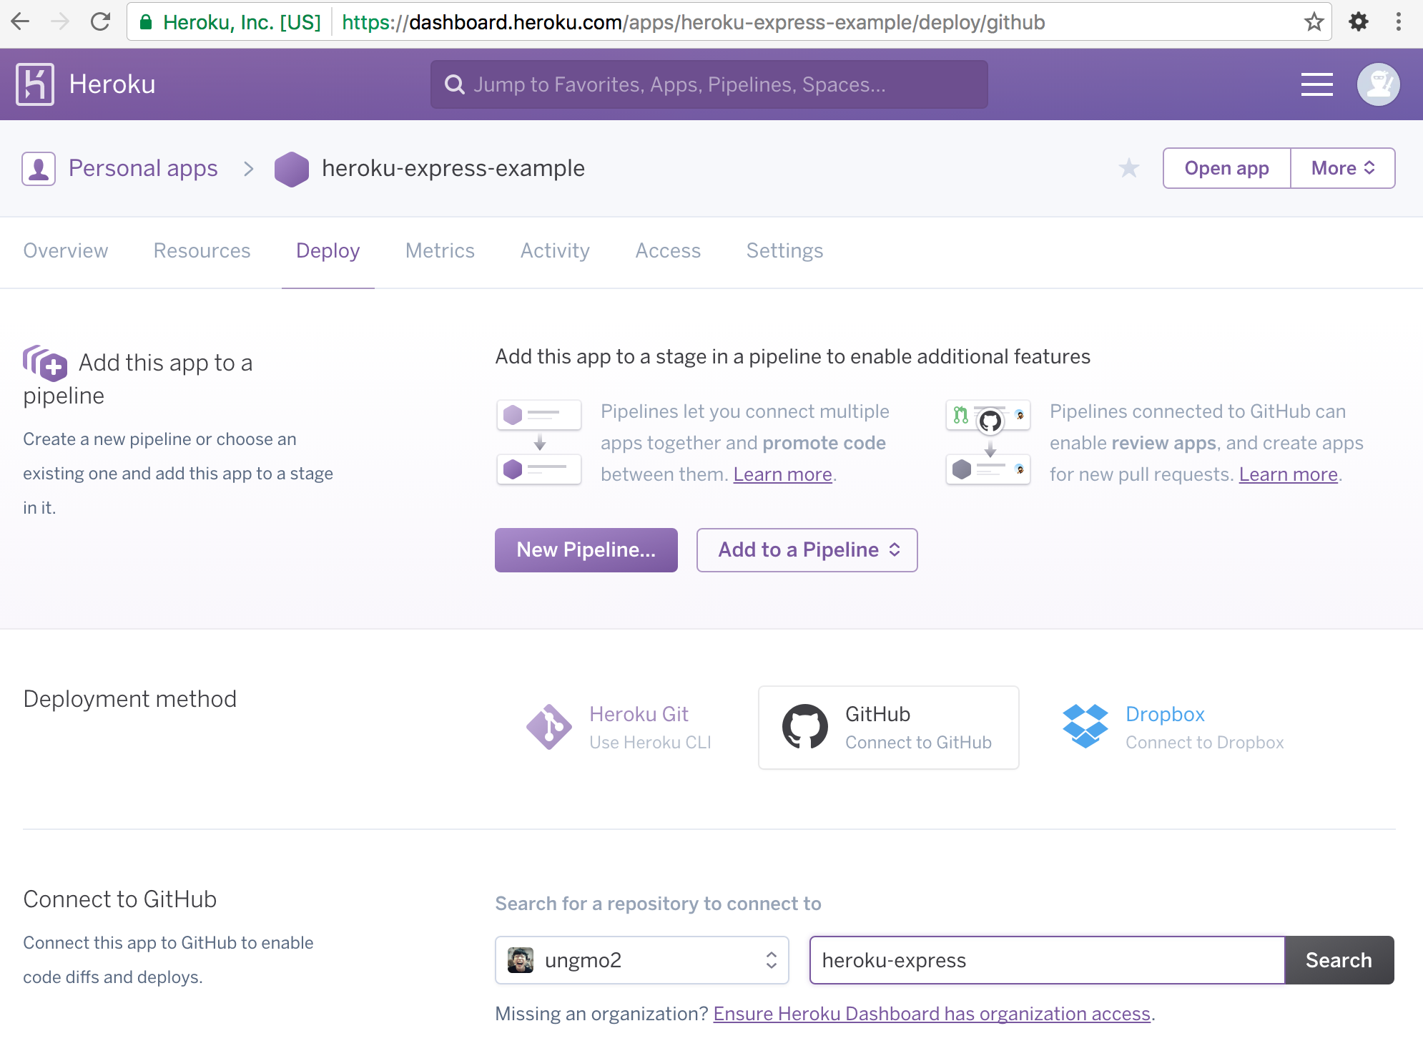Click the Personal apps account icon

[x=39, y=168]
